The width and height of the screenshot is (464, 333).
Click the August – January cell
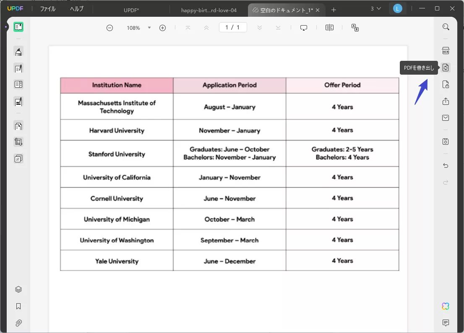tap(229, 107)
